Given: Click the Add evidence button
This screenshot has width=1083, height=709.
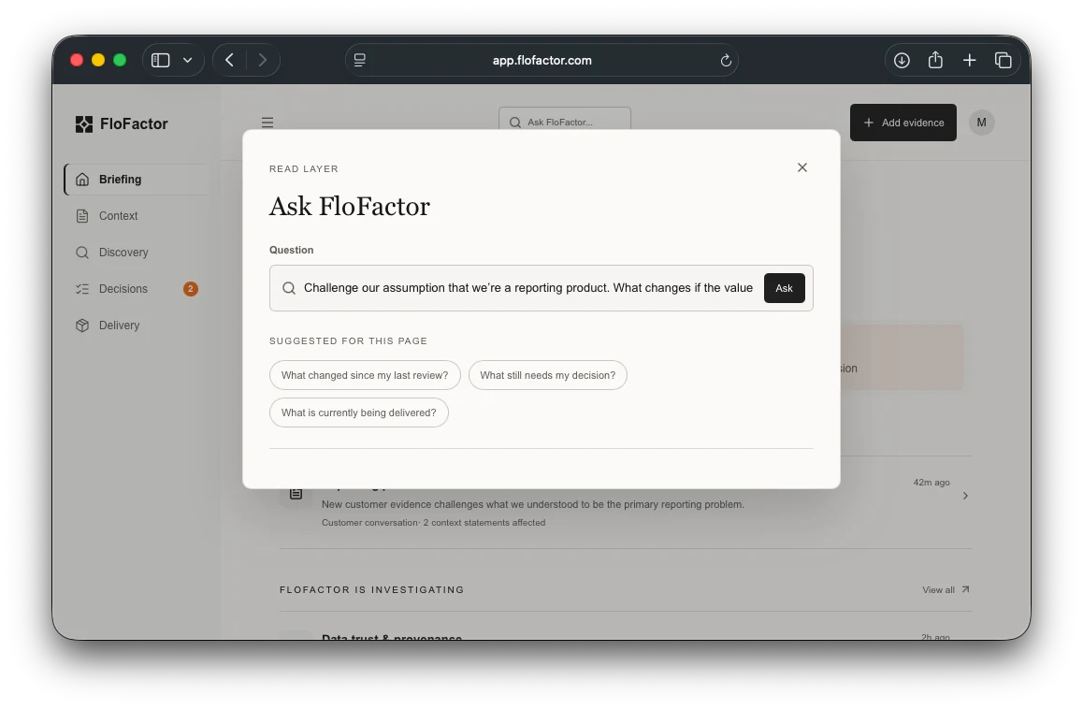Looking at the screenshot, I should click(x=902, y=123).
